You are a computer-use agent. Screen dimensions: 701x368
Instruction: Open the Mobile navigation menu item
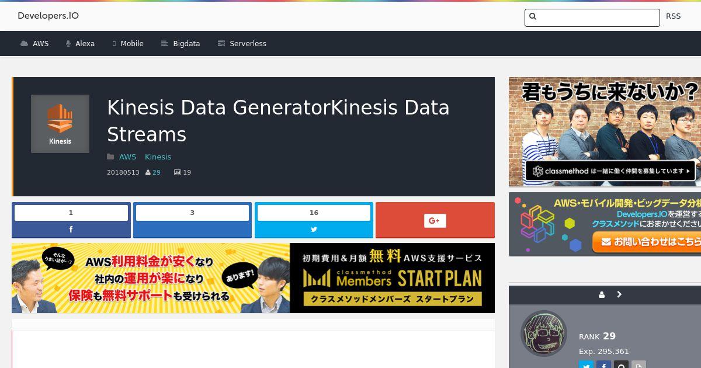click(127, 44)
